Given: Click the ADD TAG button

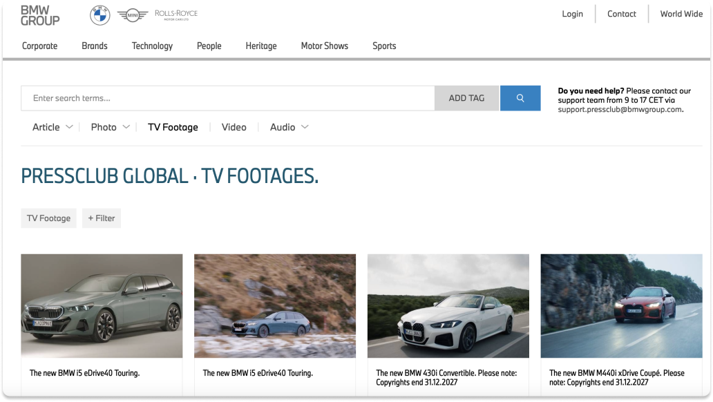Looking at the screenshot, I should (466, 97).
